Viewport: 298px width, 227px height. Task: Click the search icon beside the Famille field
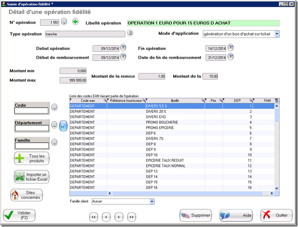pyautogui.click(x=54, y=142)
